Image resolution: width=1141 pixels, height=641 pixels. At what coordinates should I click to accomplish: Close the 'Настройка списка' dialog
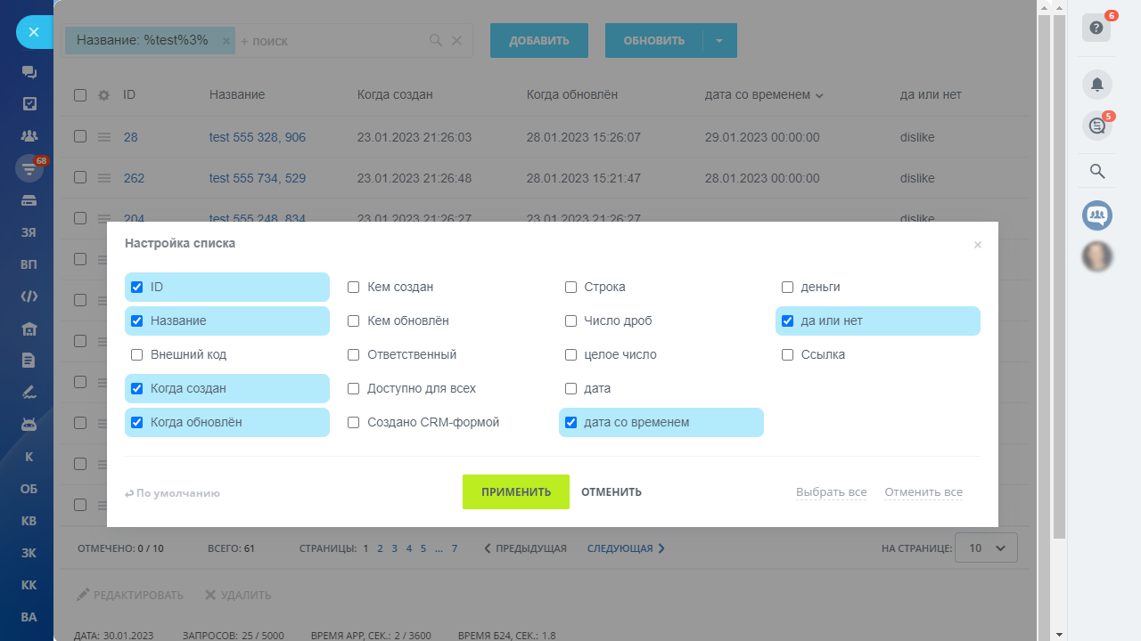978,245
